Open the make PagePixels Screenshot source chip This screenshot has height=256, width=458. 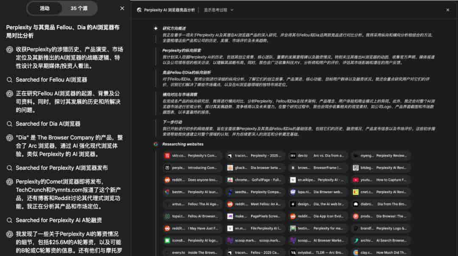[255, 216]
